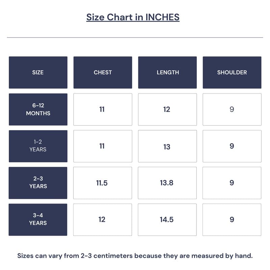Click the chest value for 1-2 years

103,146
